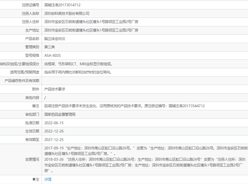The height and width of the screenshot is (184, 248).
Task: Select composition text 由框架、弓形架和CT
Action: (60, 64)
